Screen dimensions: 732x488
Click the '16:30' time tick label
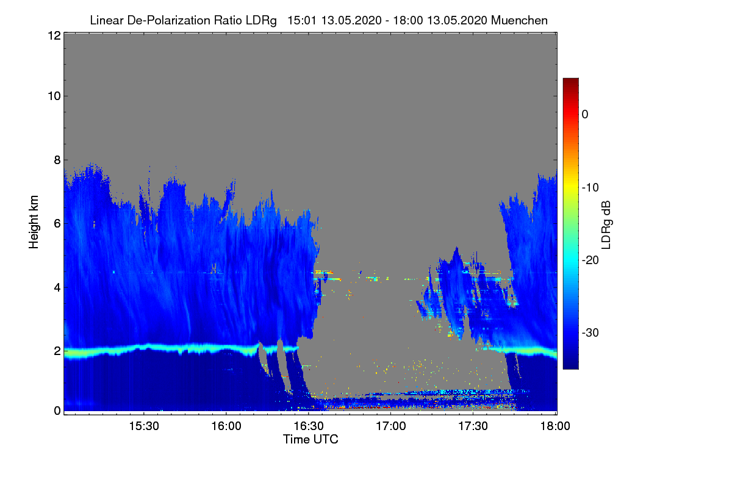(309, 426)
